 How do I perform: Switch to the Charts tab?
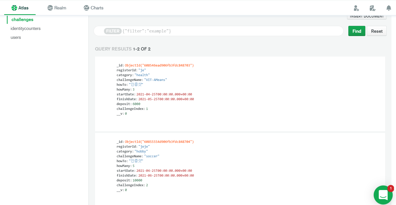pyautogui.click(x=94, y=8)
